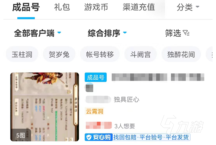Viewport: 216px width, 145px height.
Task: Open the account listing thumbnail image
Action: pyautogui.click(x=45, y=107)
